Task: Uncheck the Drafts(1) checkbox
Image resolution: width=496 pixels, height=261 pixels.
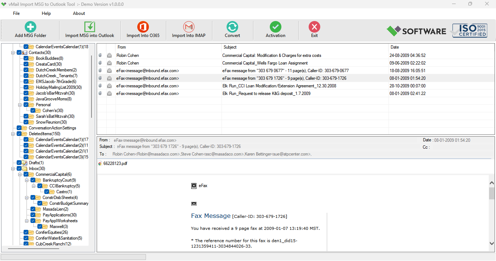Action: pyautogui.click(x=19, y=163)
